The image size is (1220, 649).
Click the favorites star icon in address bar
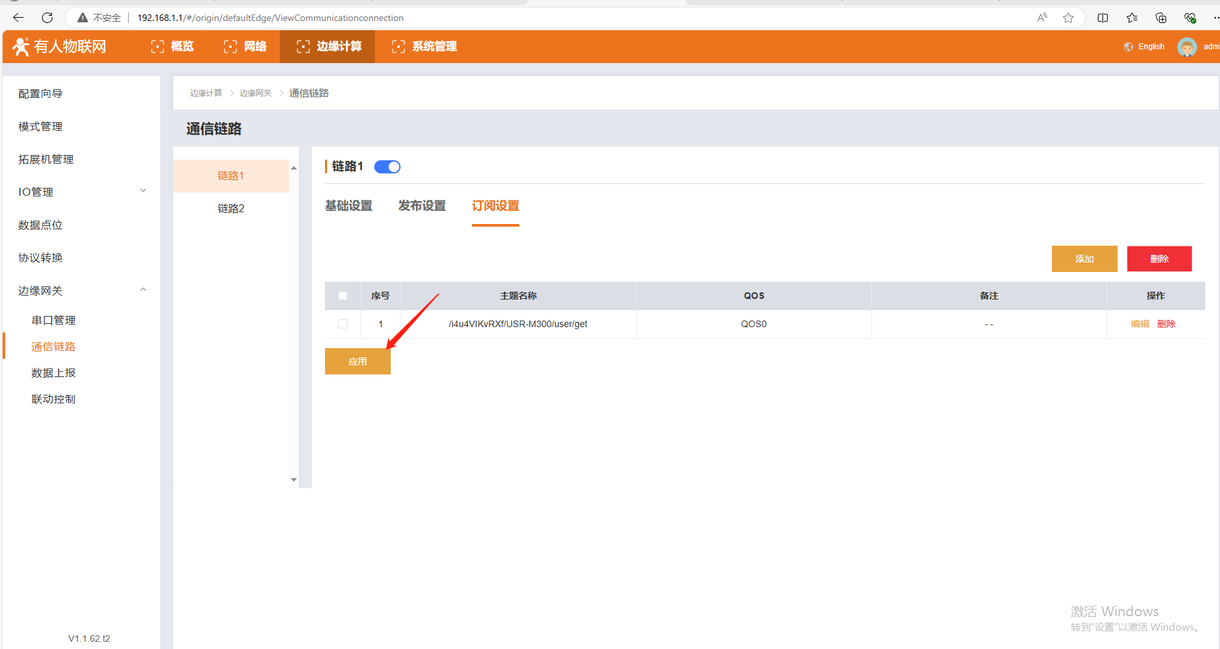tap(1068, 18)
